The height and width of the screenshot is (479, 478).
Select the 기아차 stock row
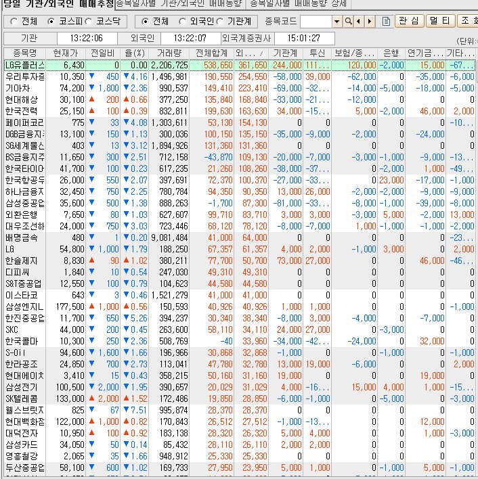(240, 88)
